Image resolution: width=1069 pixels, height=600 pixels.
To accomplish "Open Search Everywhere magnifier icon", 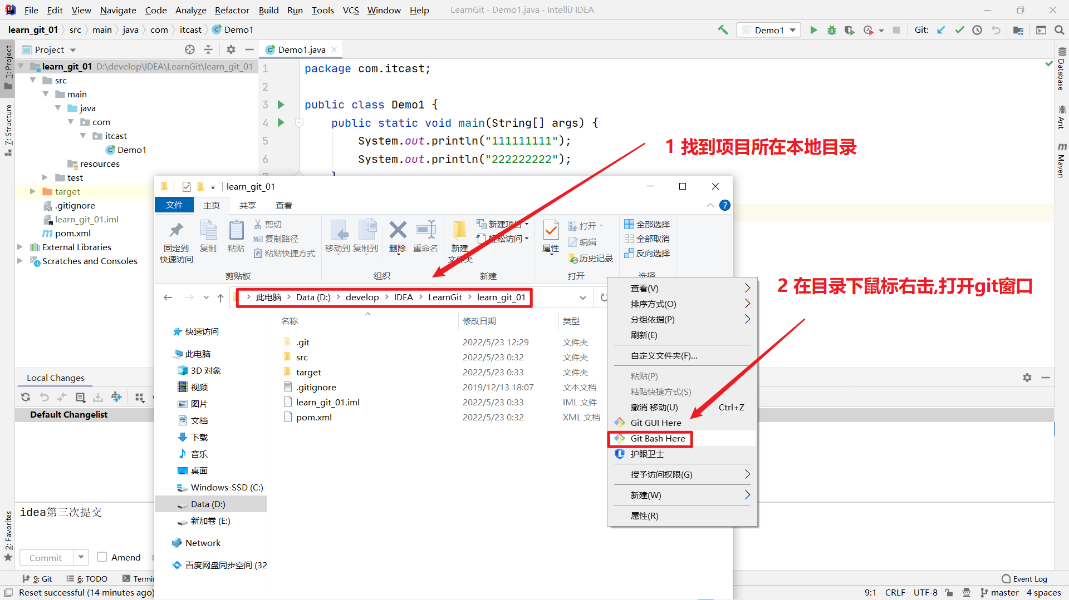I will coord(1060,30).
